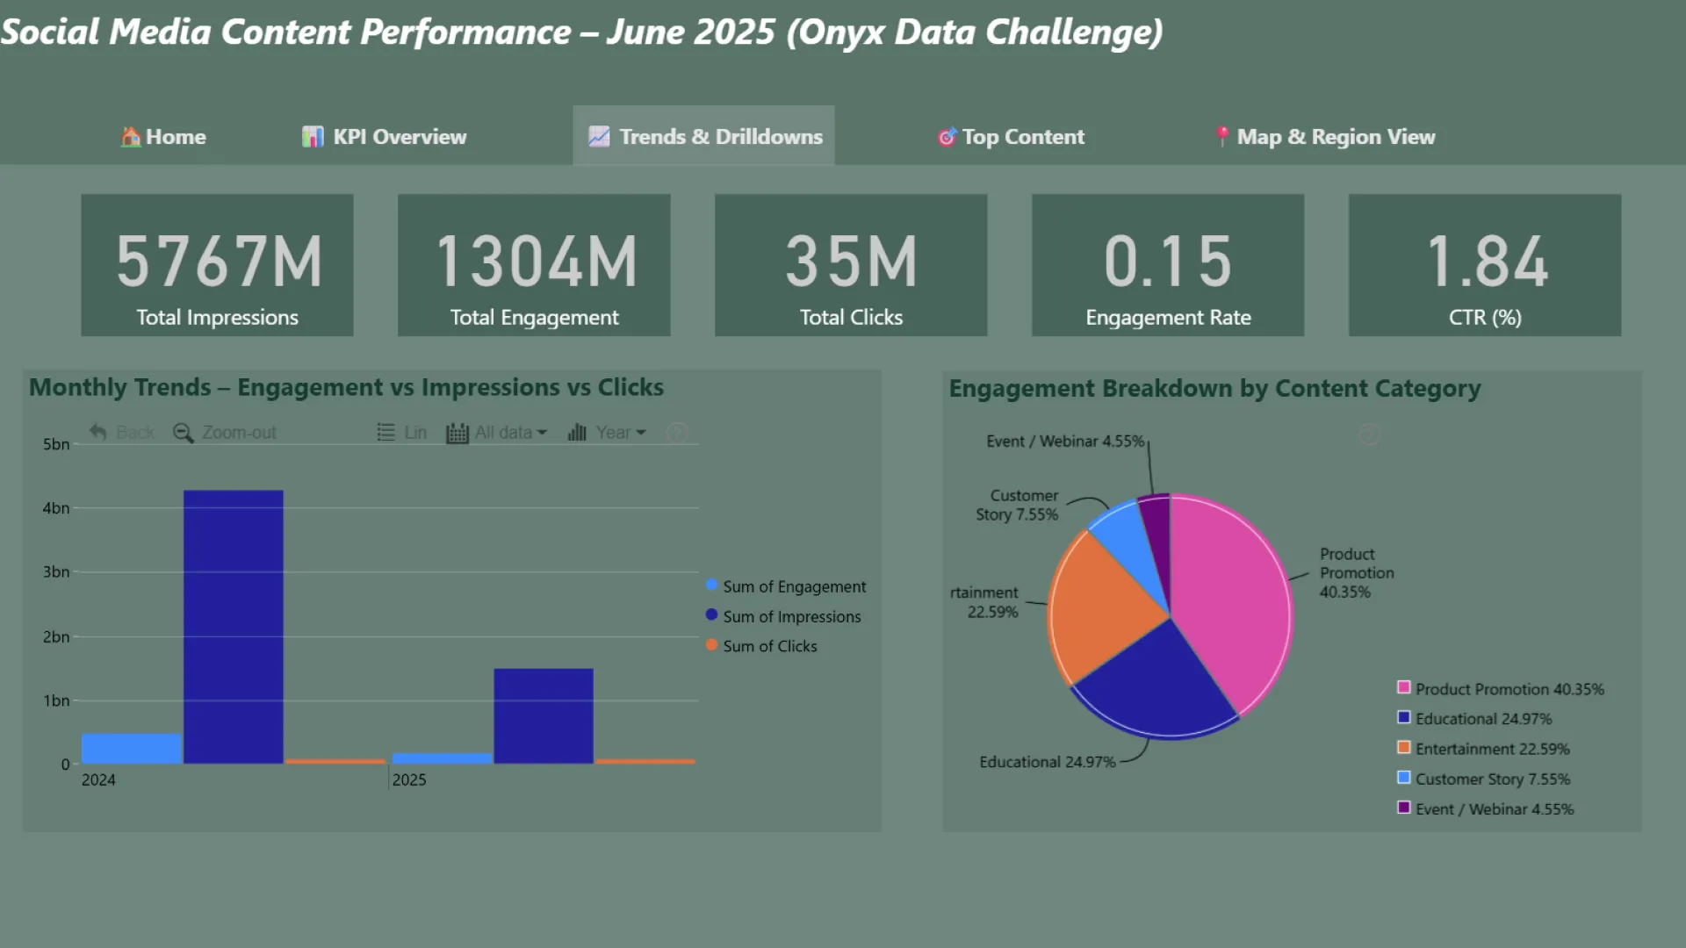1686x948 pixels.
Task: Toggle the Sum of Engagement legend entry
Action: 786,586
